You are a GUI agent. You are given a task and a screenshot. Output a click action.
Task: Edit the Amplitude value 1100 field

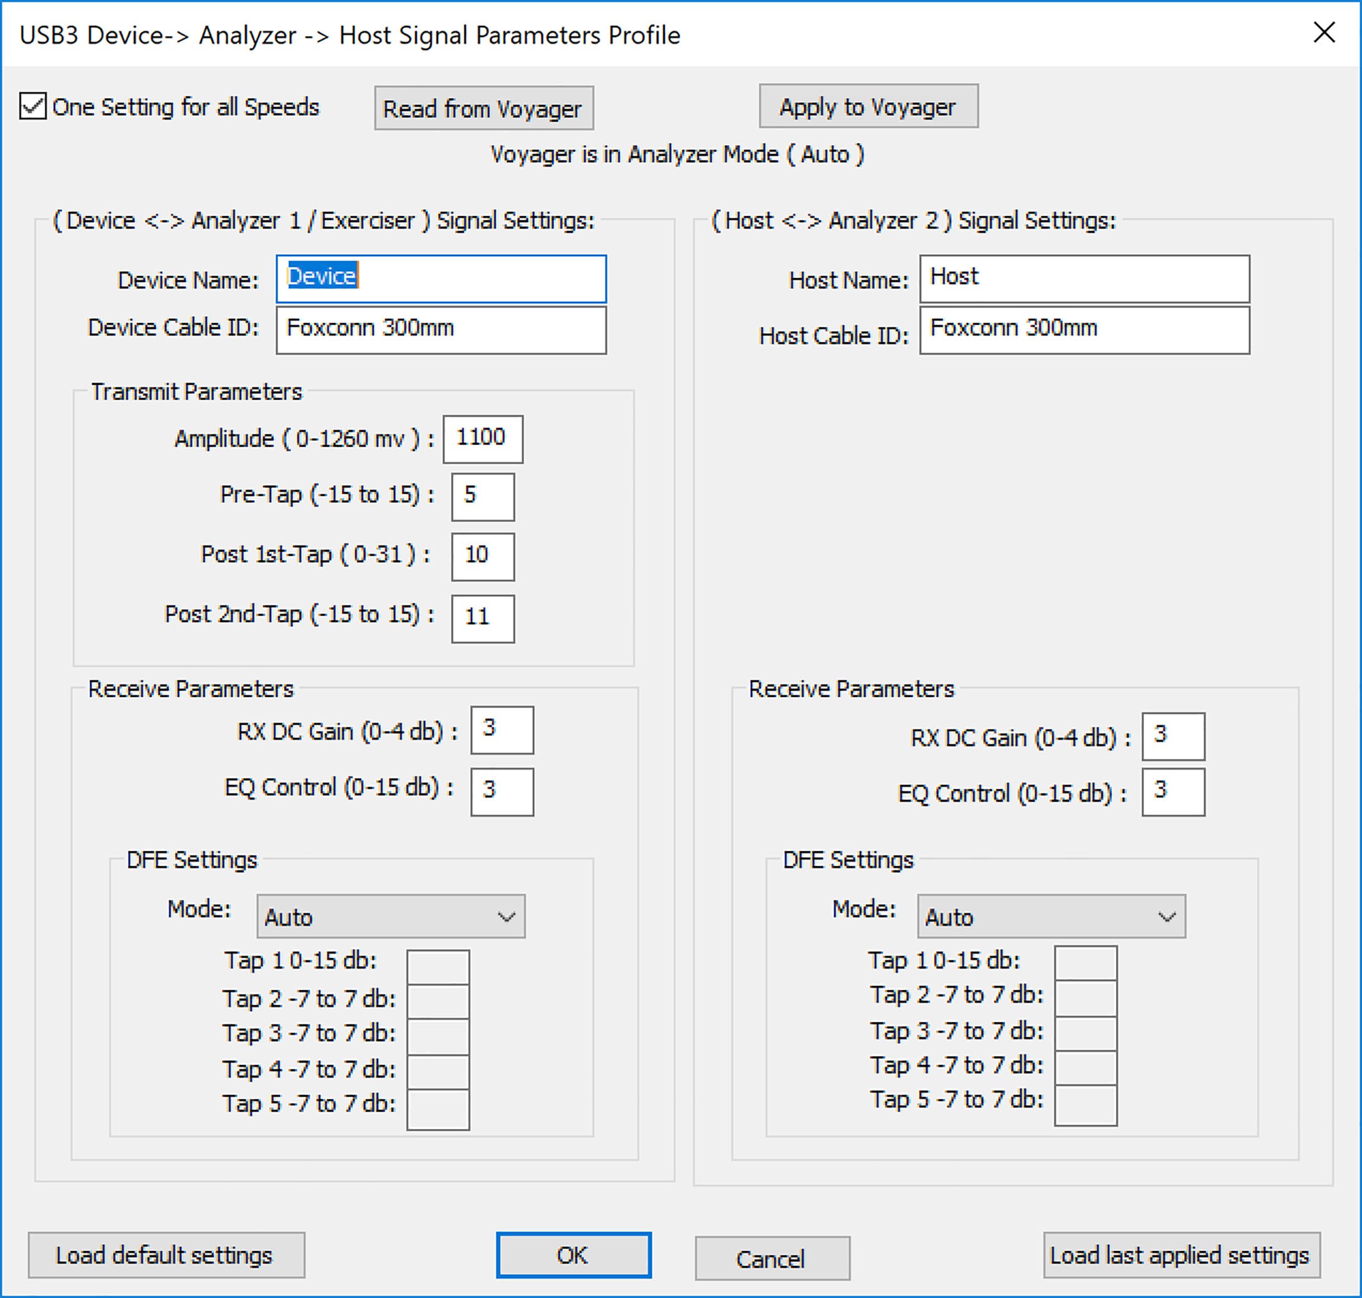pos(483,439)
